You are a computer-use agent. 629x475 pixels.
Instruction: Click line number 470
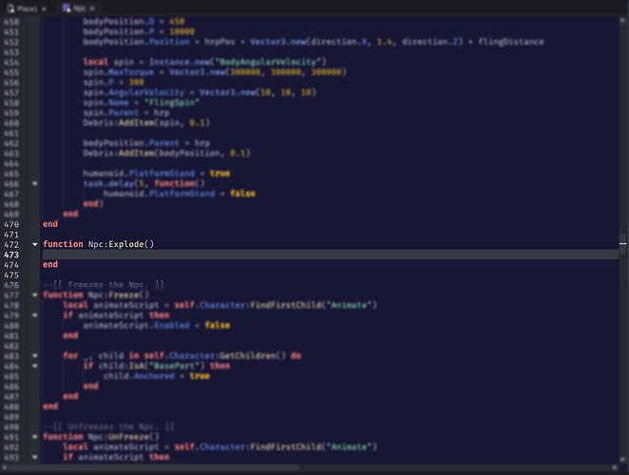click(11, 224)
